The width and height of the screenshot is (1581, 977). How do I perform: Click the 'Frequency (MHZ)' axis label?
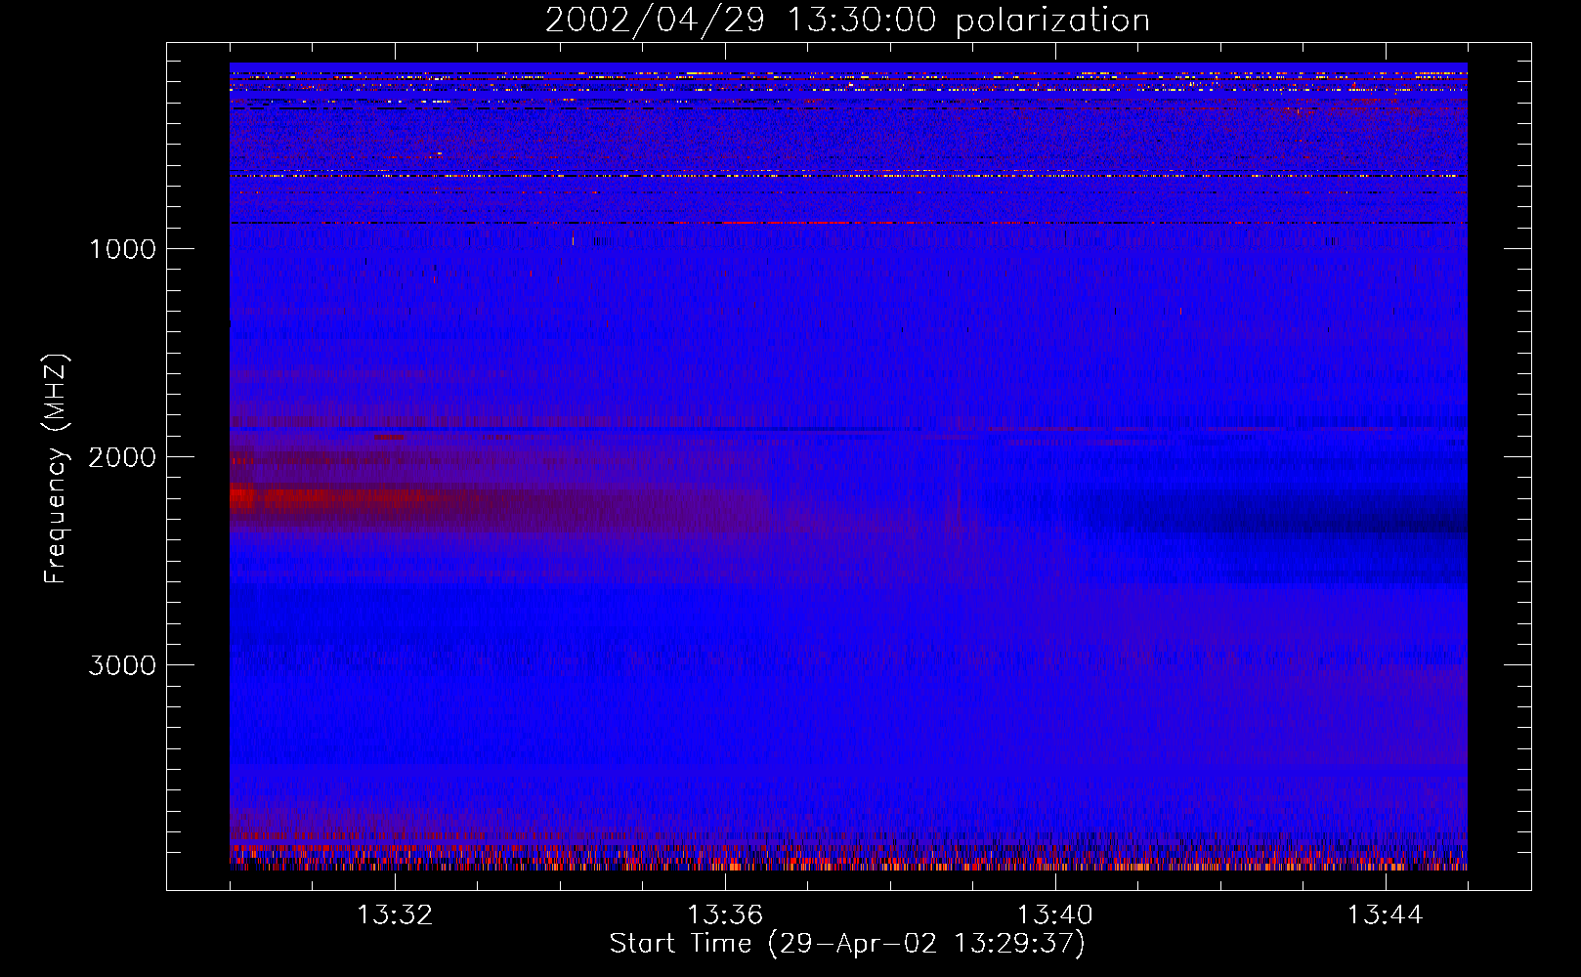(x=56, y=468)
